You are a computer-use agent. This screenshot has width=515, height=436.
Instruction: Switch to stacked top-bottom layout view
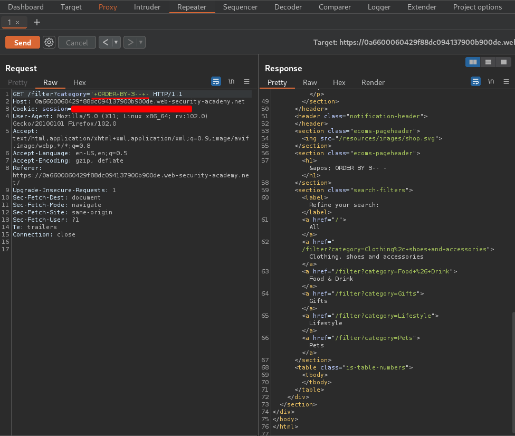488,62
